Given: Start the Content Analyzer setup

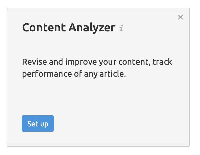Looking at the screenshot, I should [38, 124].
